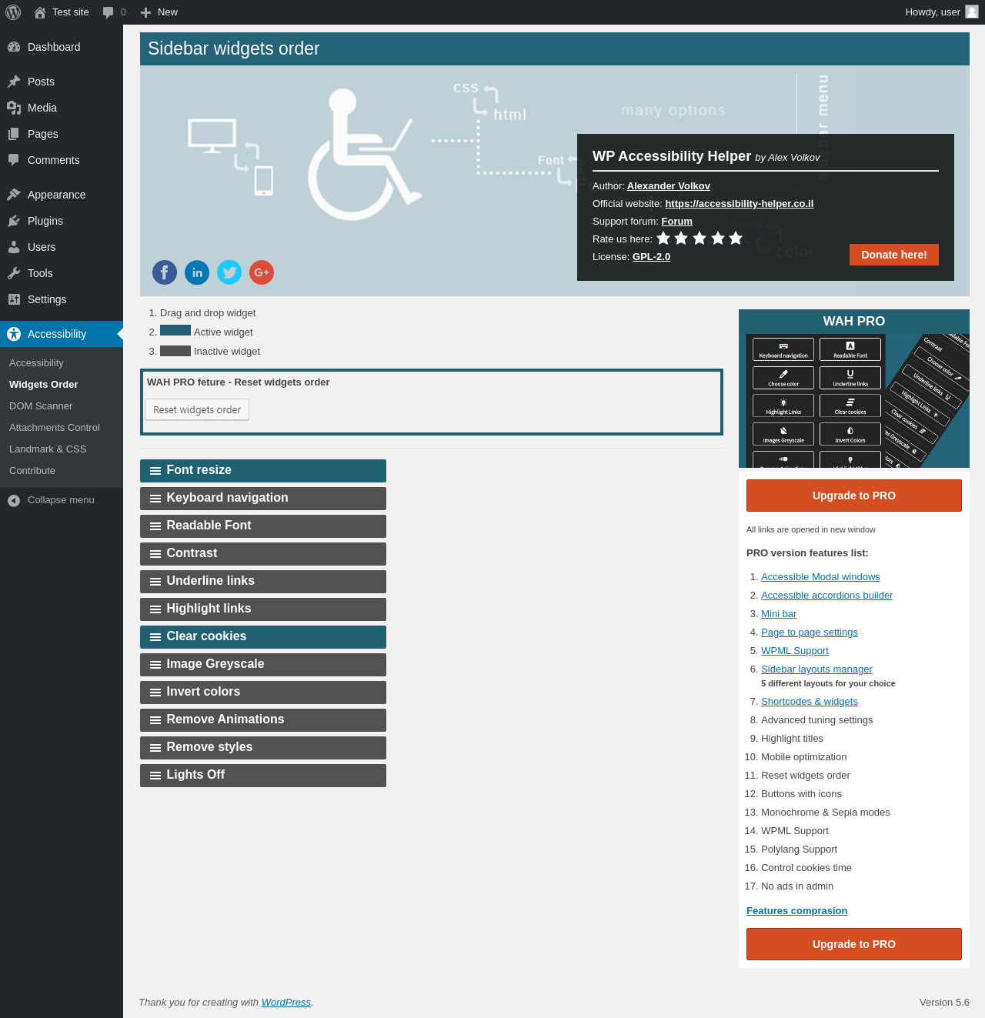
Task: Open Accessible accordions builder link
Action: (827, 596)
